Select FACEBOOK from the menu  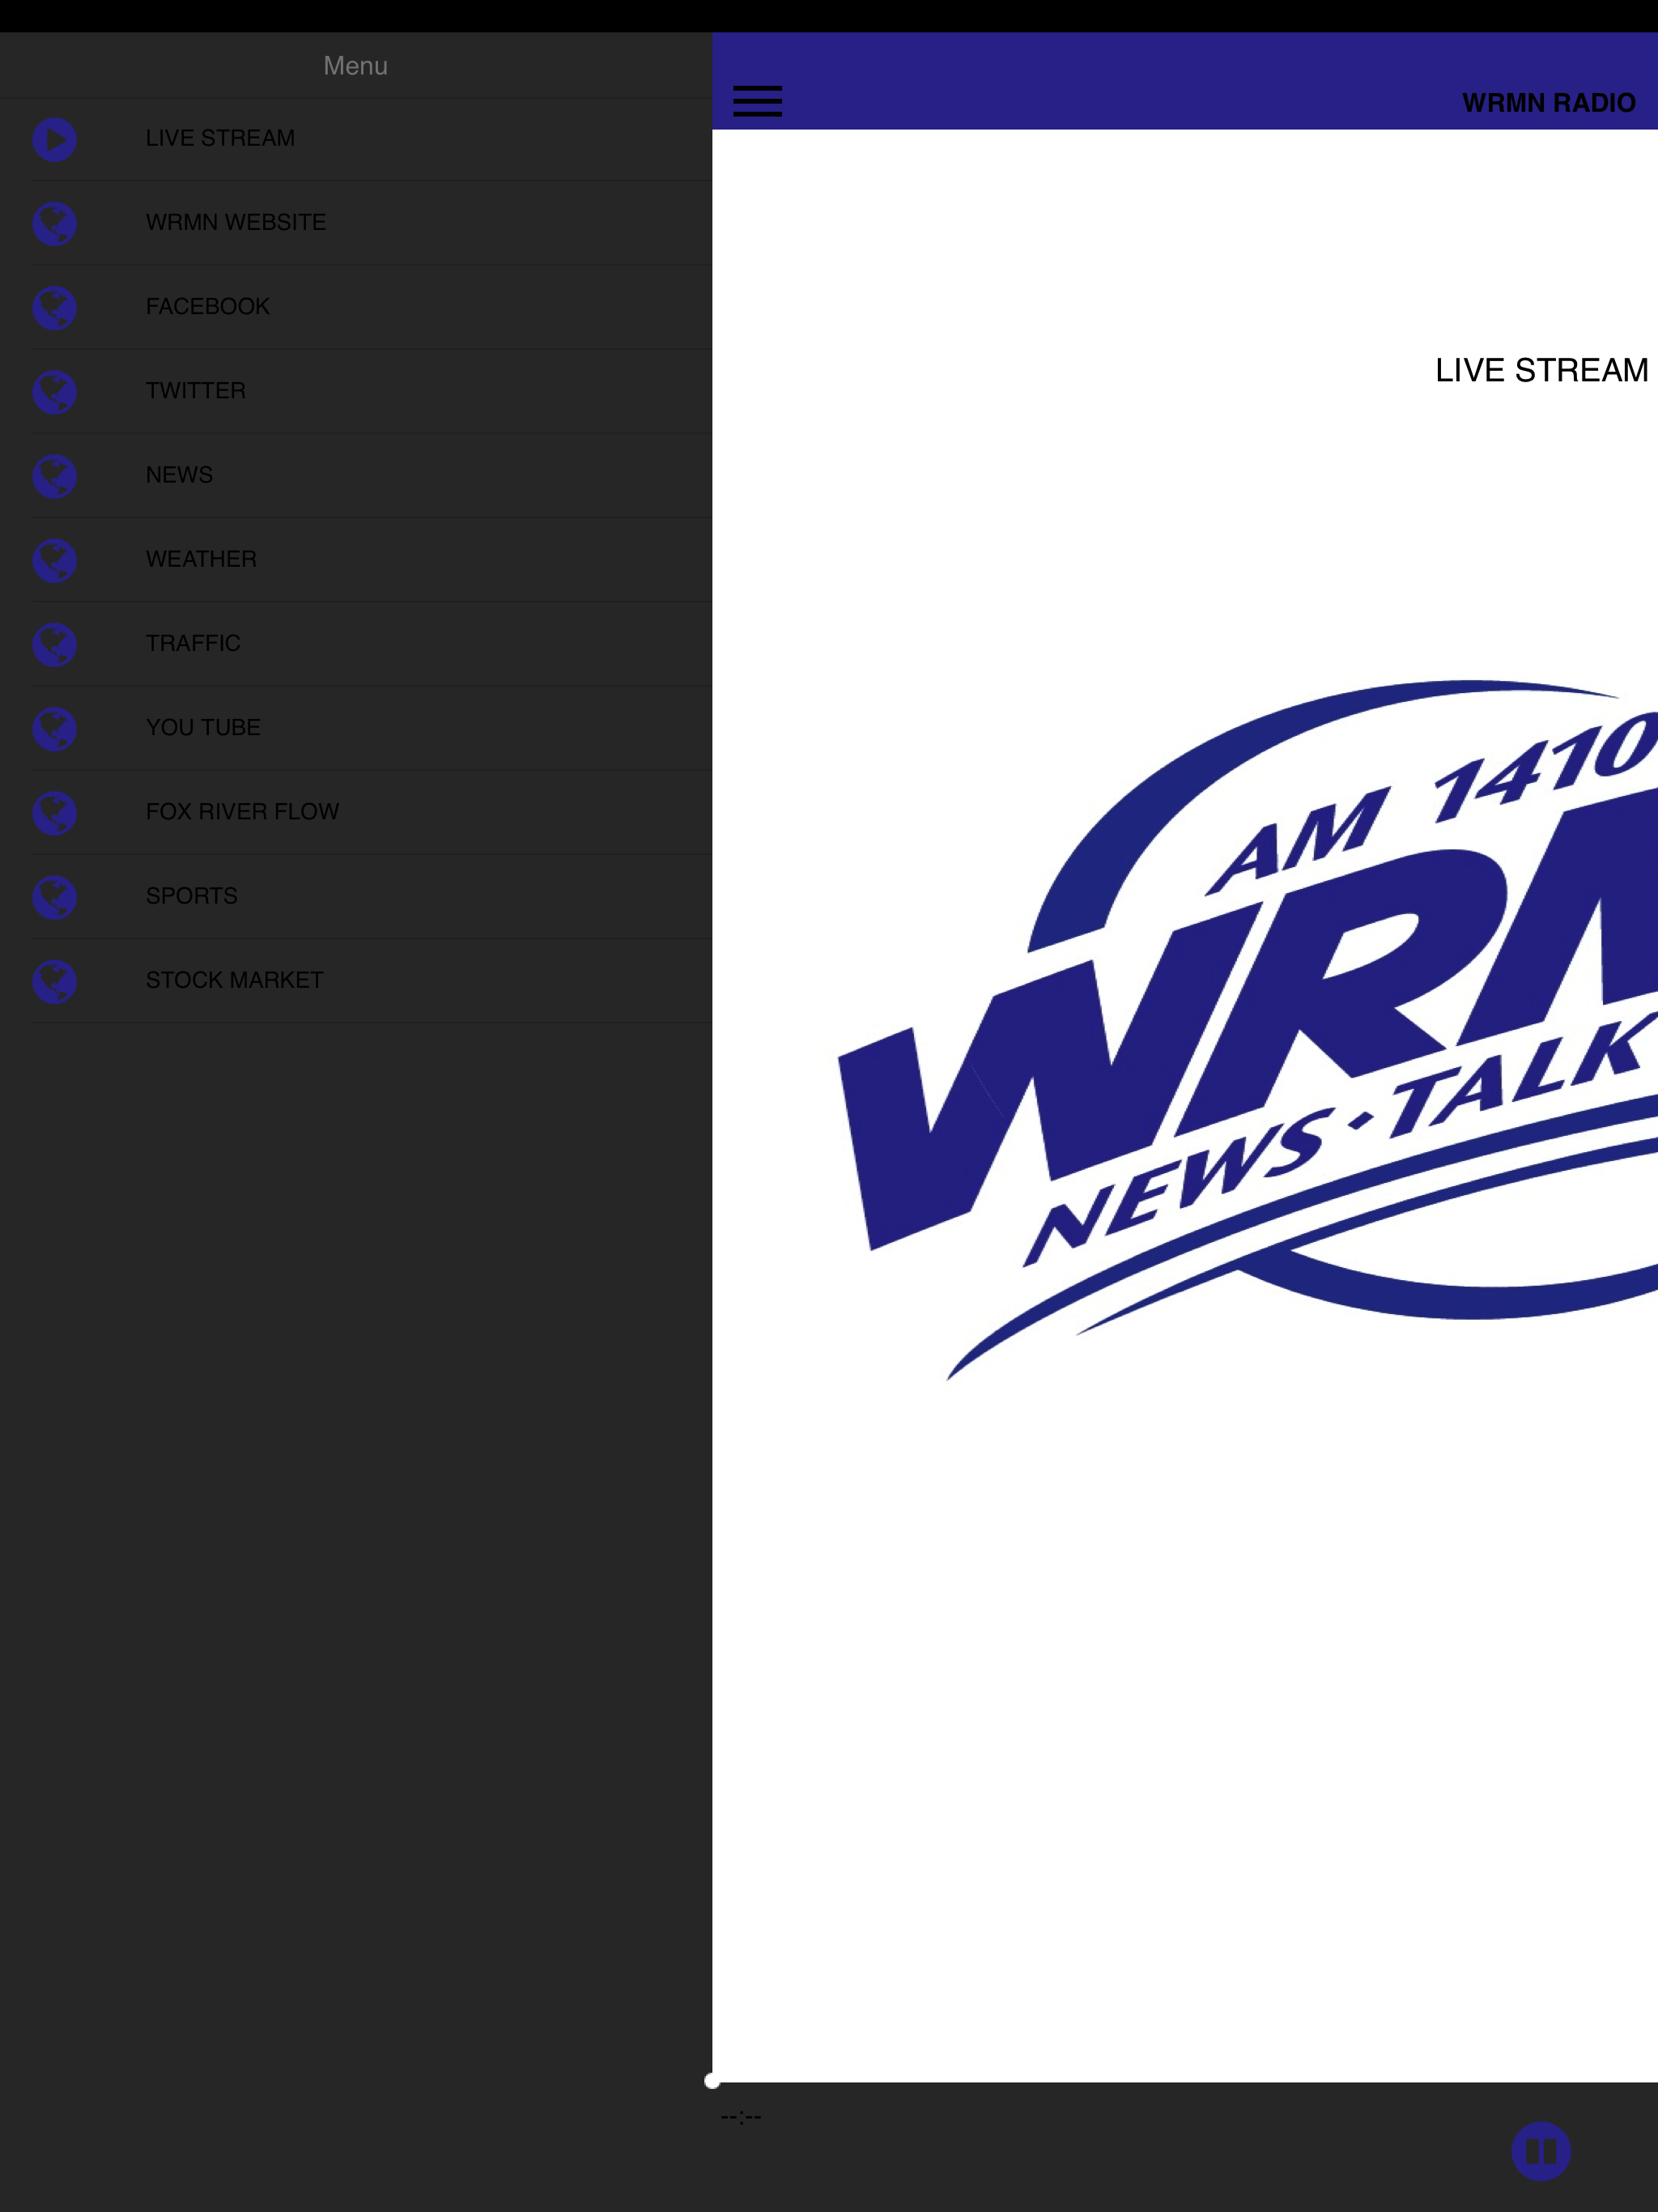click(356, 307)
